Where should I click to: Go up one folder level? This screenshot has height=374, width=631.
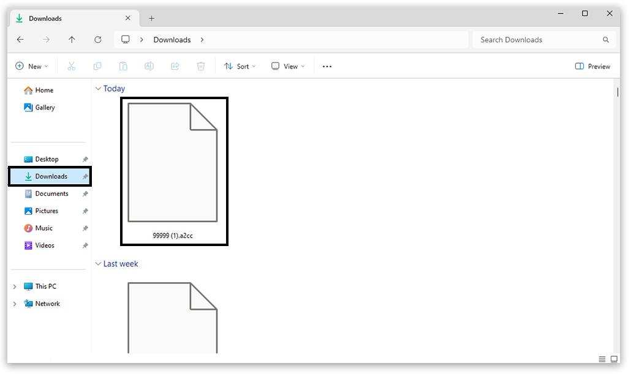click(x=72, y=40)
